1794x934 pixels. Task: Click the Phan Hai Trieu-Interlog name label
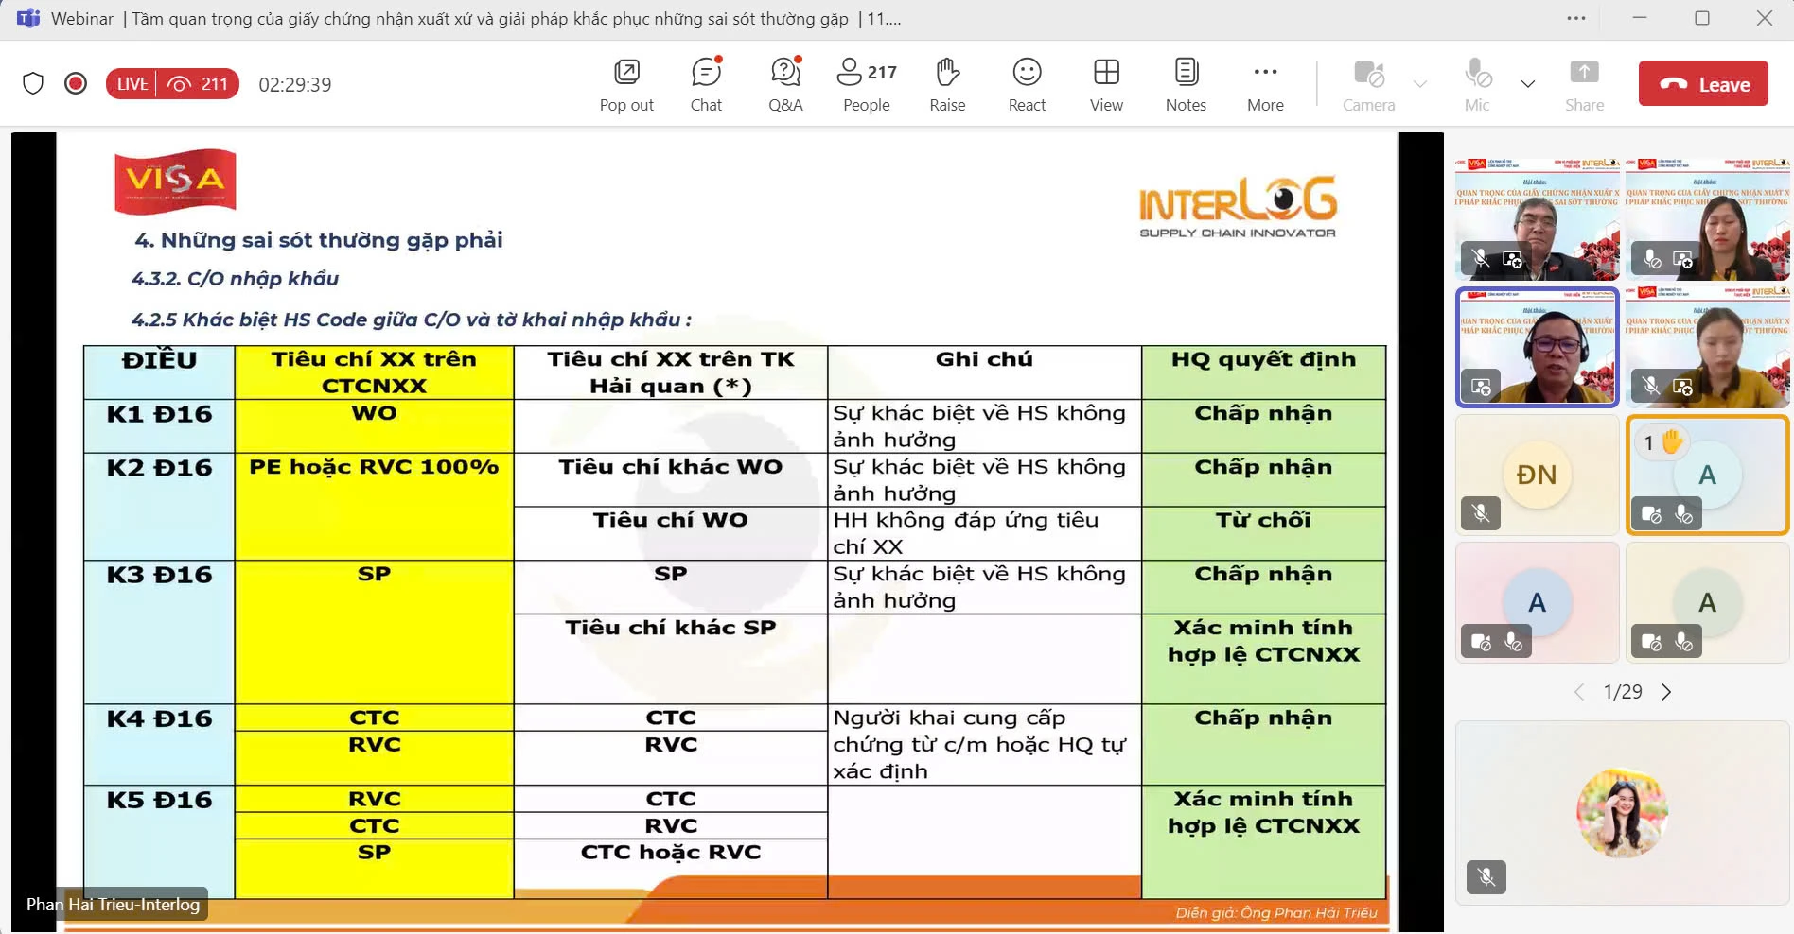click(x=113, y=905)
